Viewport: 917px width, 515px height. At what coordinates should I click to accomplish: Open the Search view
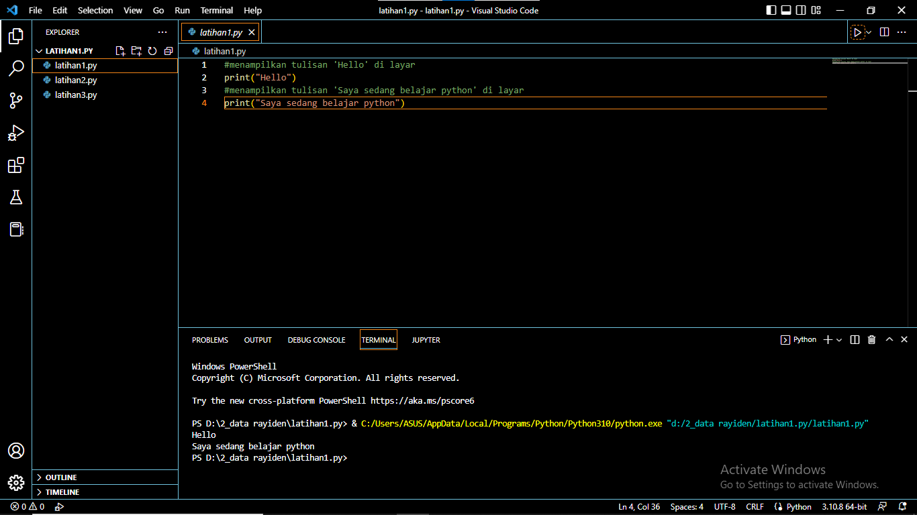point(16,68)
